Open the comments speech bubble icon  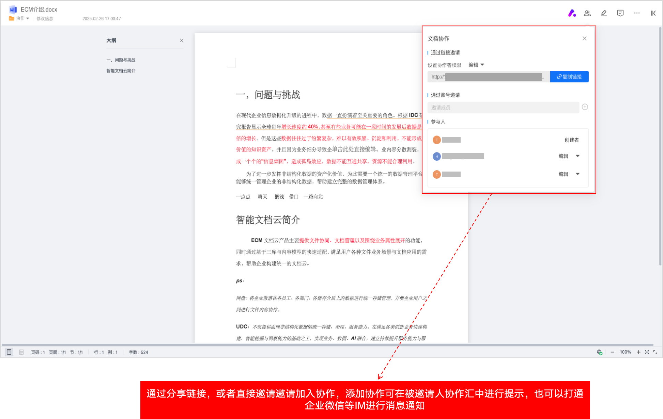(620, 13)
